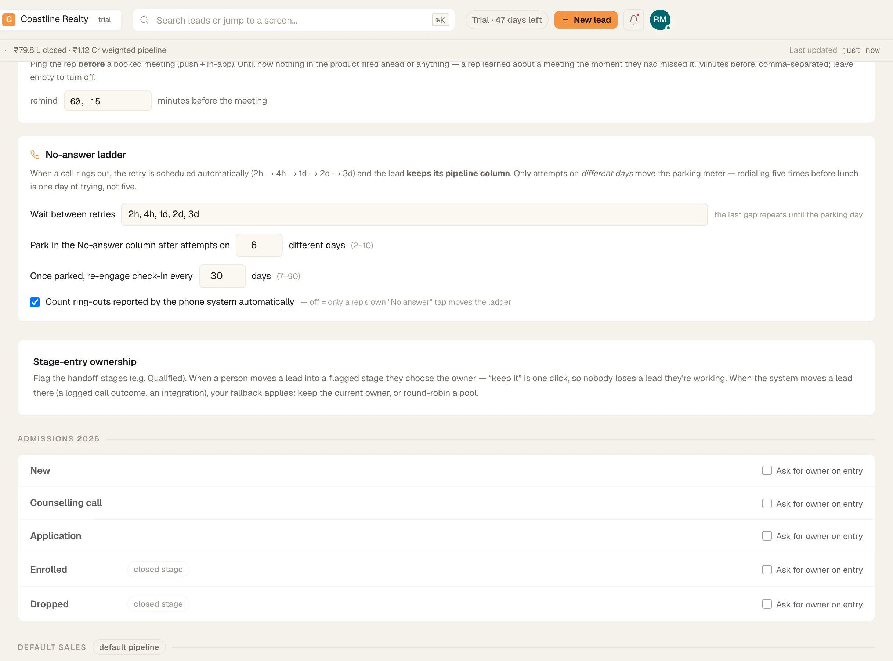The image size is (893, 661).
Task: Click the park-after-days number field
Action: [x=259, y=245]
